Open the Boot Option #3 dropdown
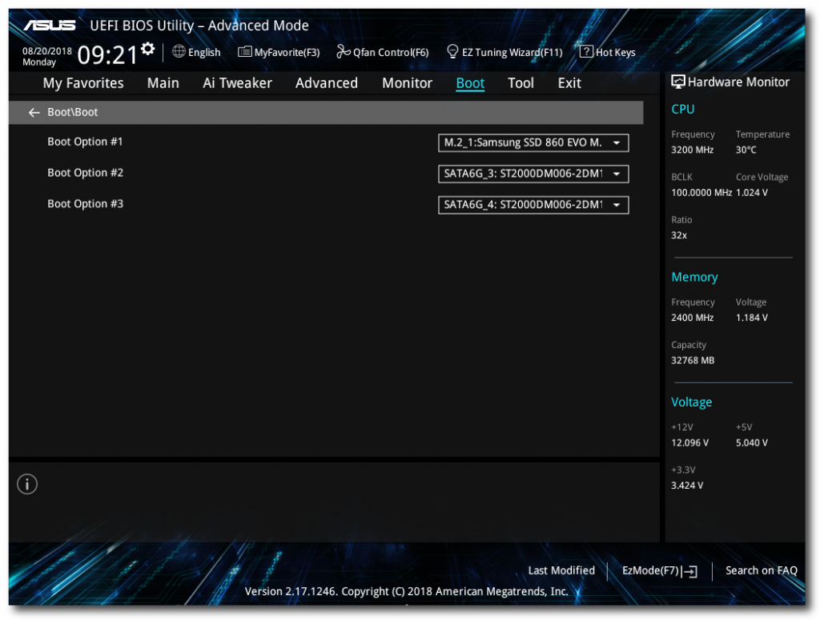This screenshot has height=620, width=820. pos(616,205)
